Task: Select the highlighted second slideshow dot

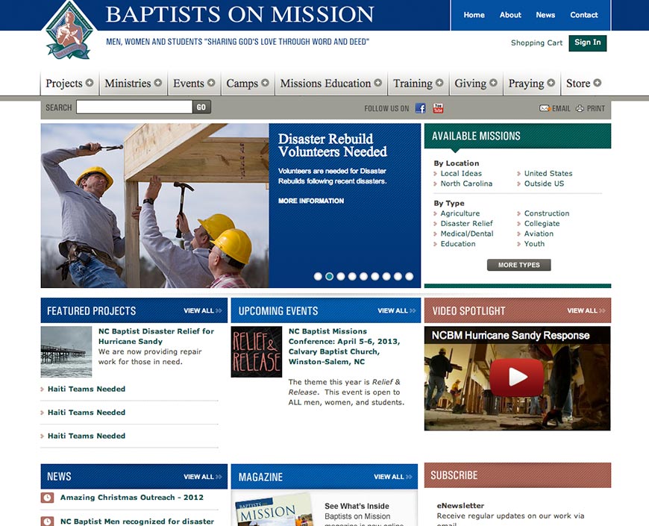Action: 330,277
